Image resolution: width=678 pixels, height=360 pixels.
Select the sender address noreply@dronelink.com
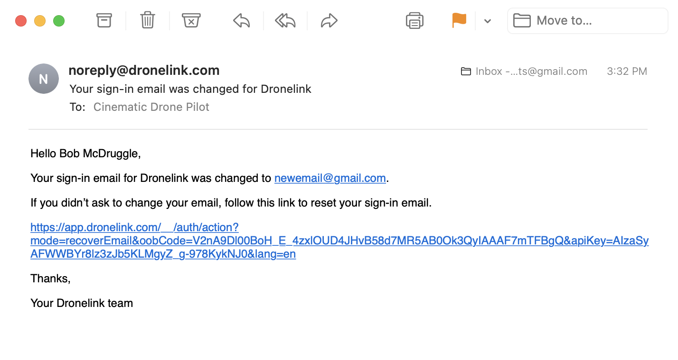(x=144, y=71)
